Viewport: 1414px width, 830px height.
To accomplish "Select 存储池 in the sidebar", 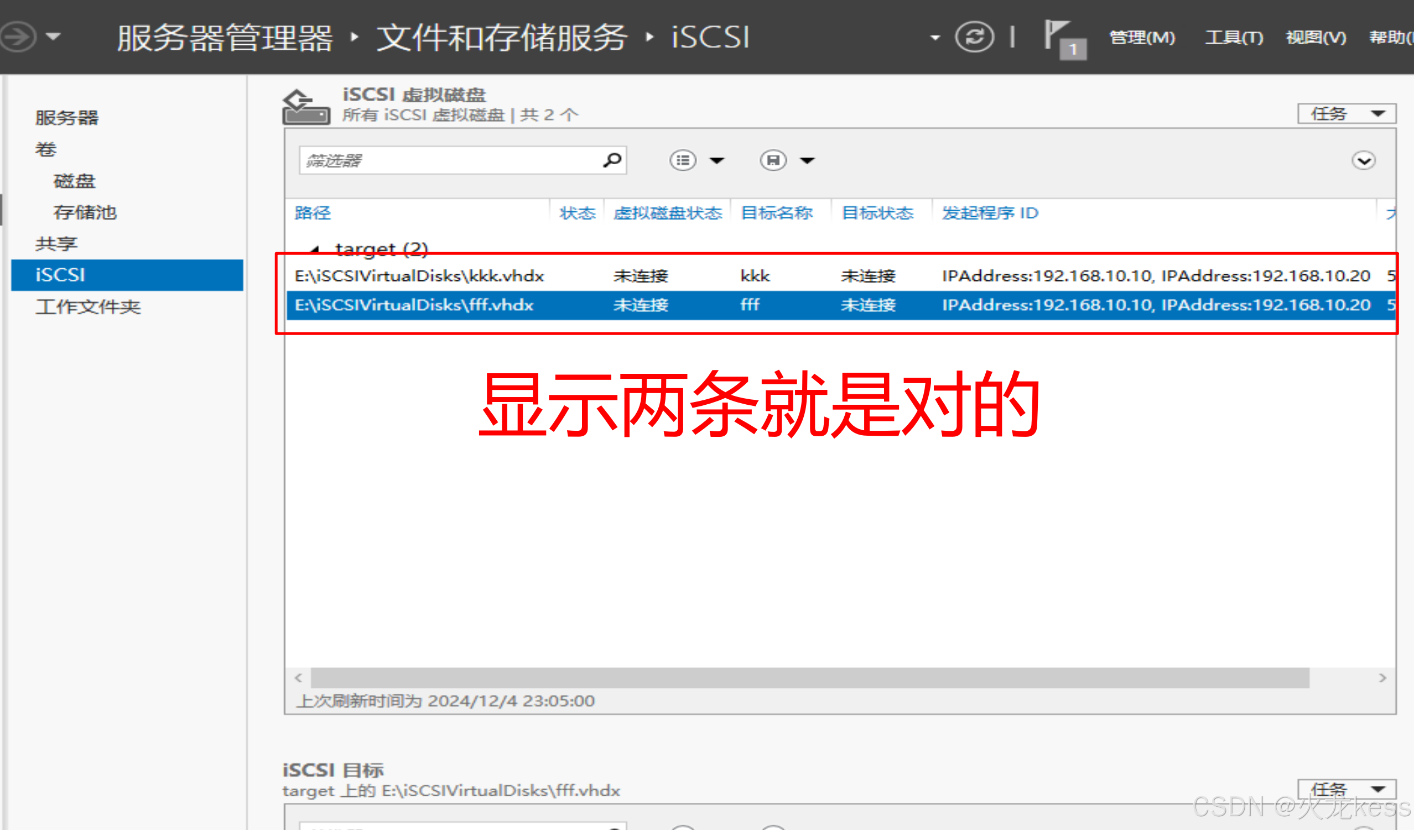I will (x=85, y=212).
